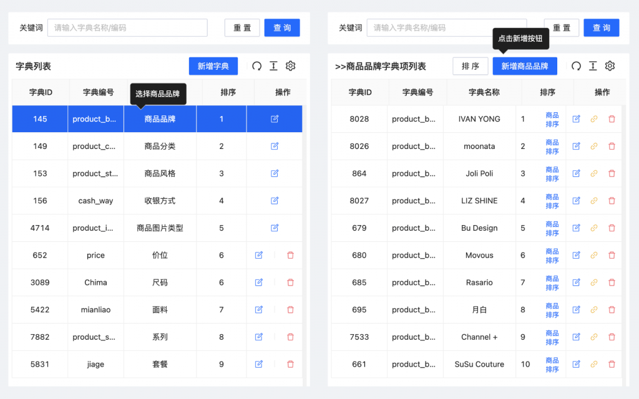Click the 商品排序 link for LIZ SHINE
The height and width of the screenshot is (399, 639).
pyautogui.click(x=552, y=201)
